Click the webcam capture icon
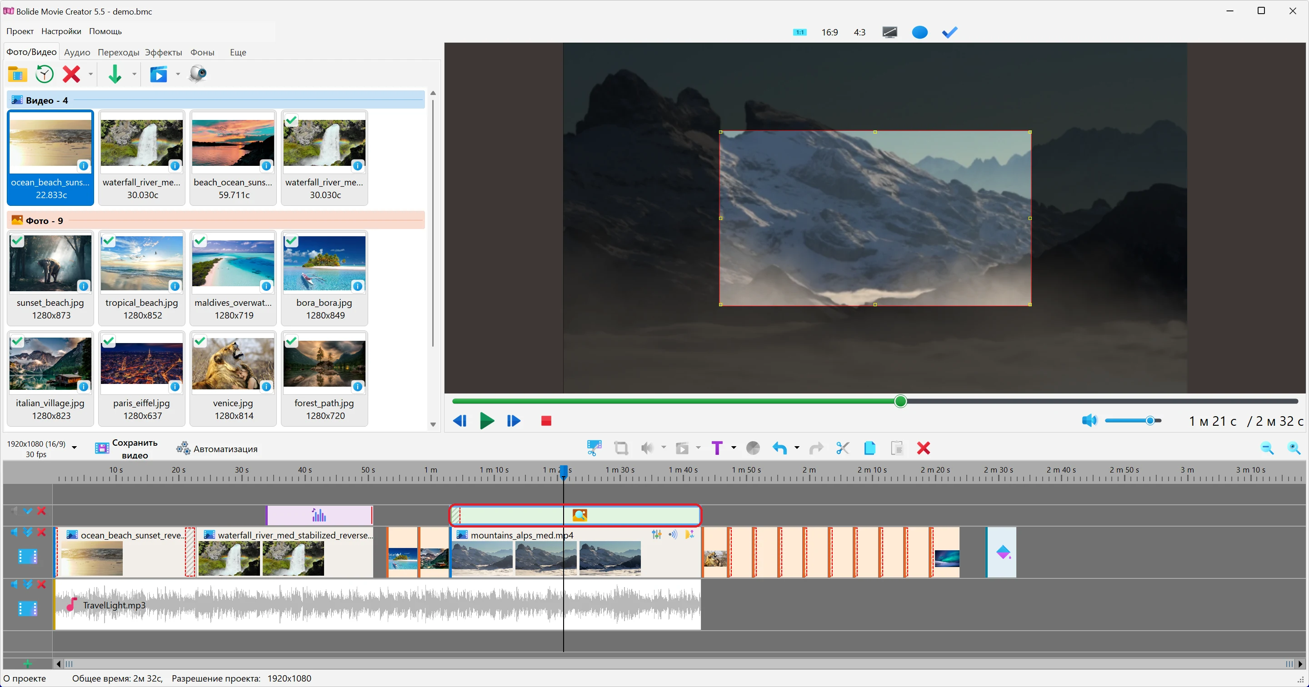1309x687 pixels. pos(198,74)
